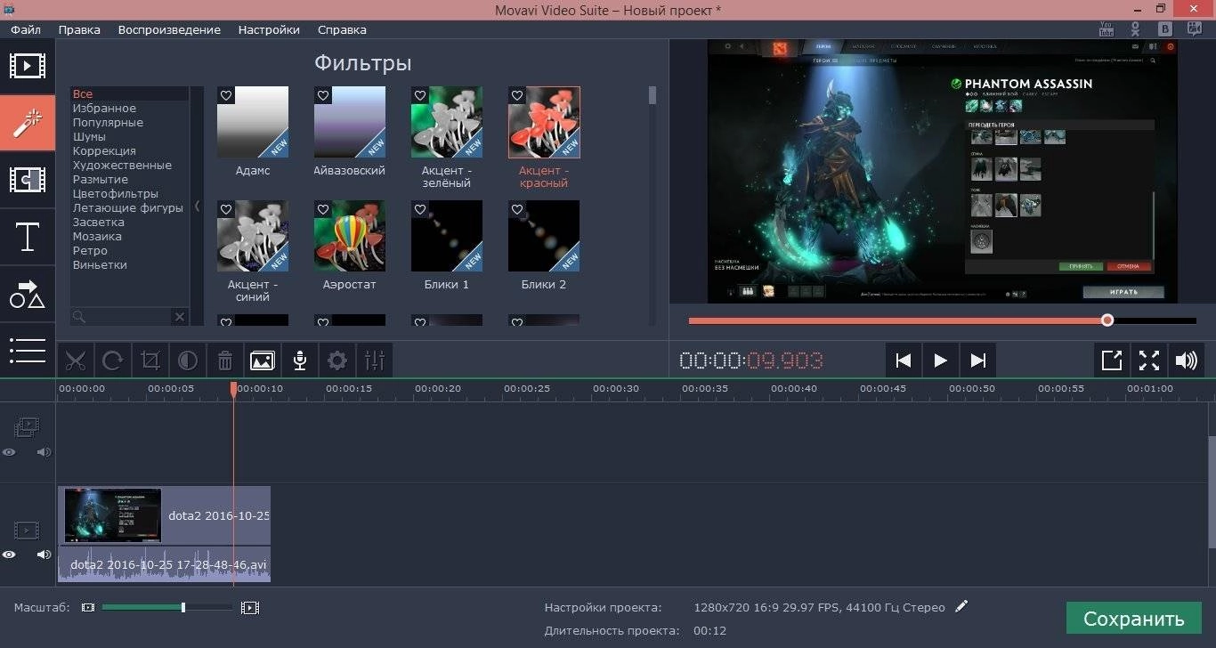
Task: Open the Color adjustments tool
Action: (188, 360)
